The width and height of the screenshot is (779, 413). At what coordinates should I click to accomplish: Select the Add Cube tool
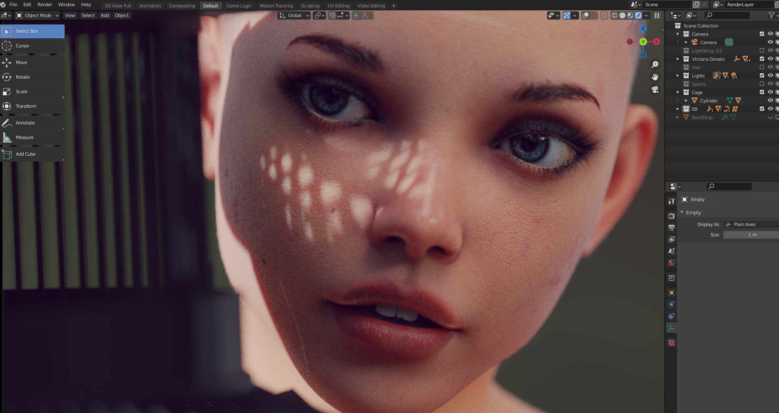(x=32, y=154)
